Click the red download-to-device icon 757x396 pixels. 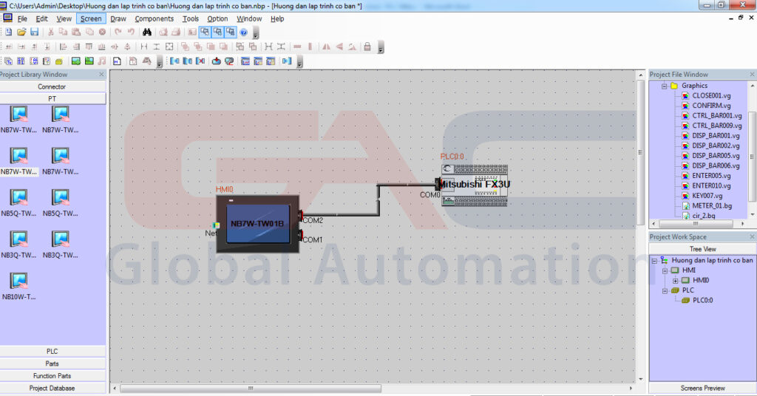[217, 61]
